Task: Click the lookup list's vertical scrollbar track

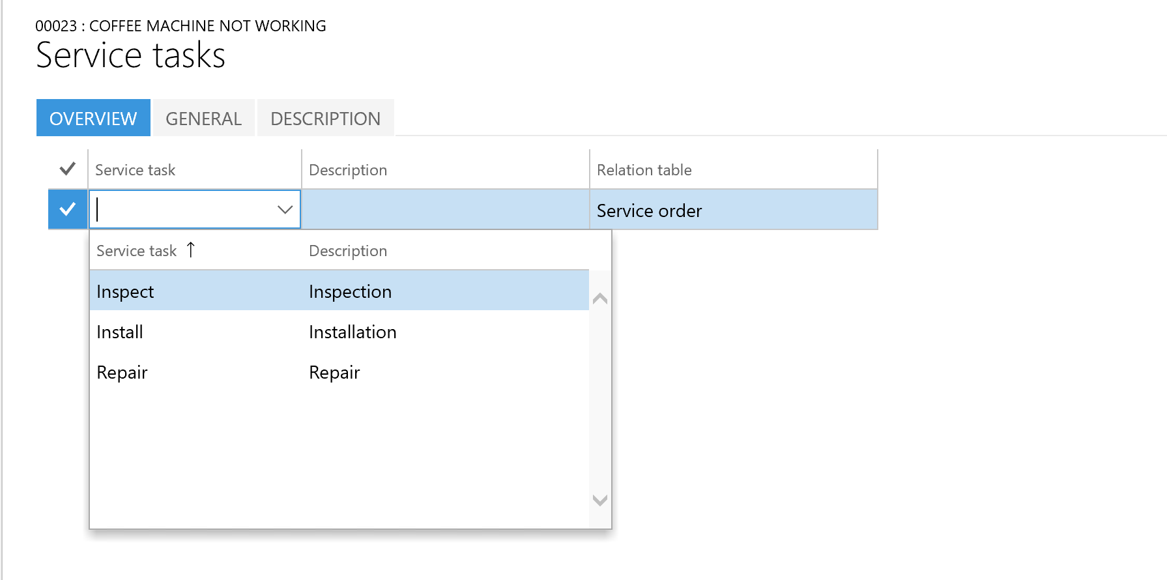Action: (600, 399)
